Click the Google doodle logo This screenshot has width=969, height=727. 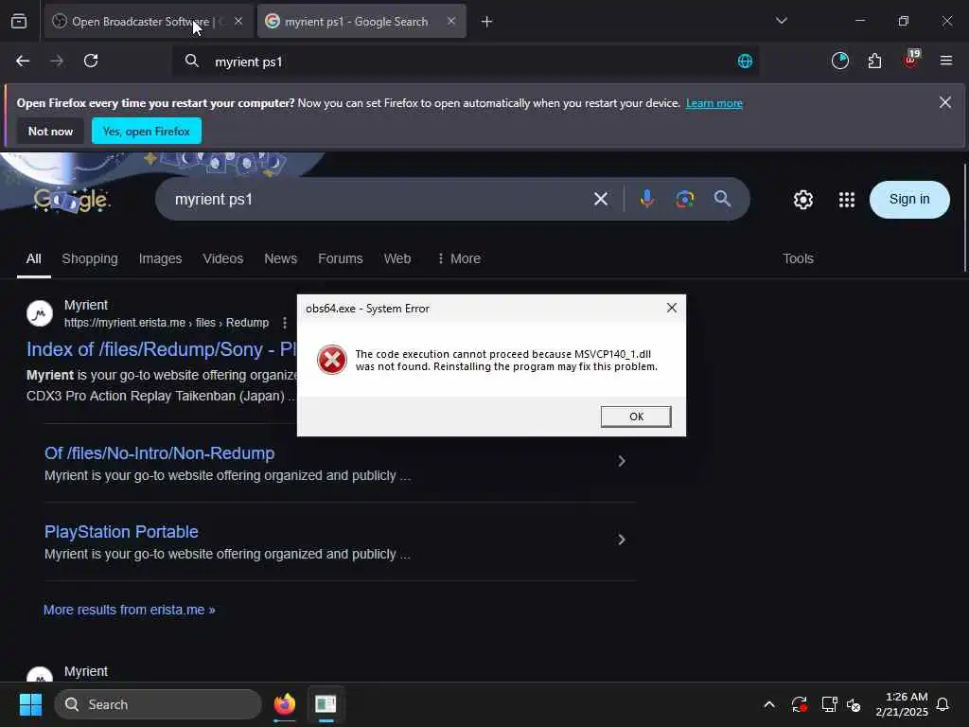[x=71, y=199]
